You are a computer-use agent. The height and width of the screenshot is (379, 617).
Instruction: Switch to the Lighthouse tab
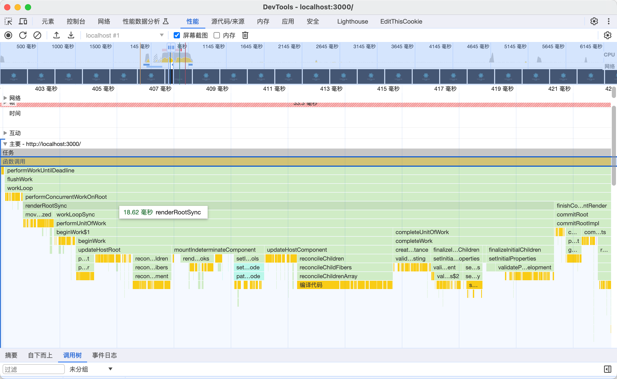coord(352,22)
